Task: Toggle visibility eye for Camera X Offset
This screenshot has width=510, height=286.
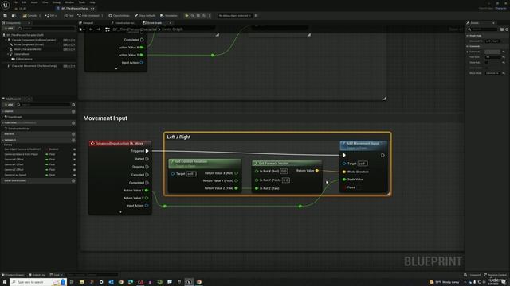Action: click(x=74, y=160)
